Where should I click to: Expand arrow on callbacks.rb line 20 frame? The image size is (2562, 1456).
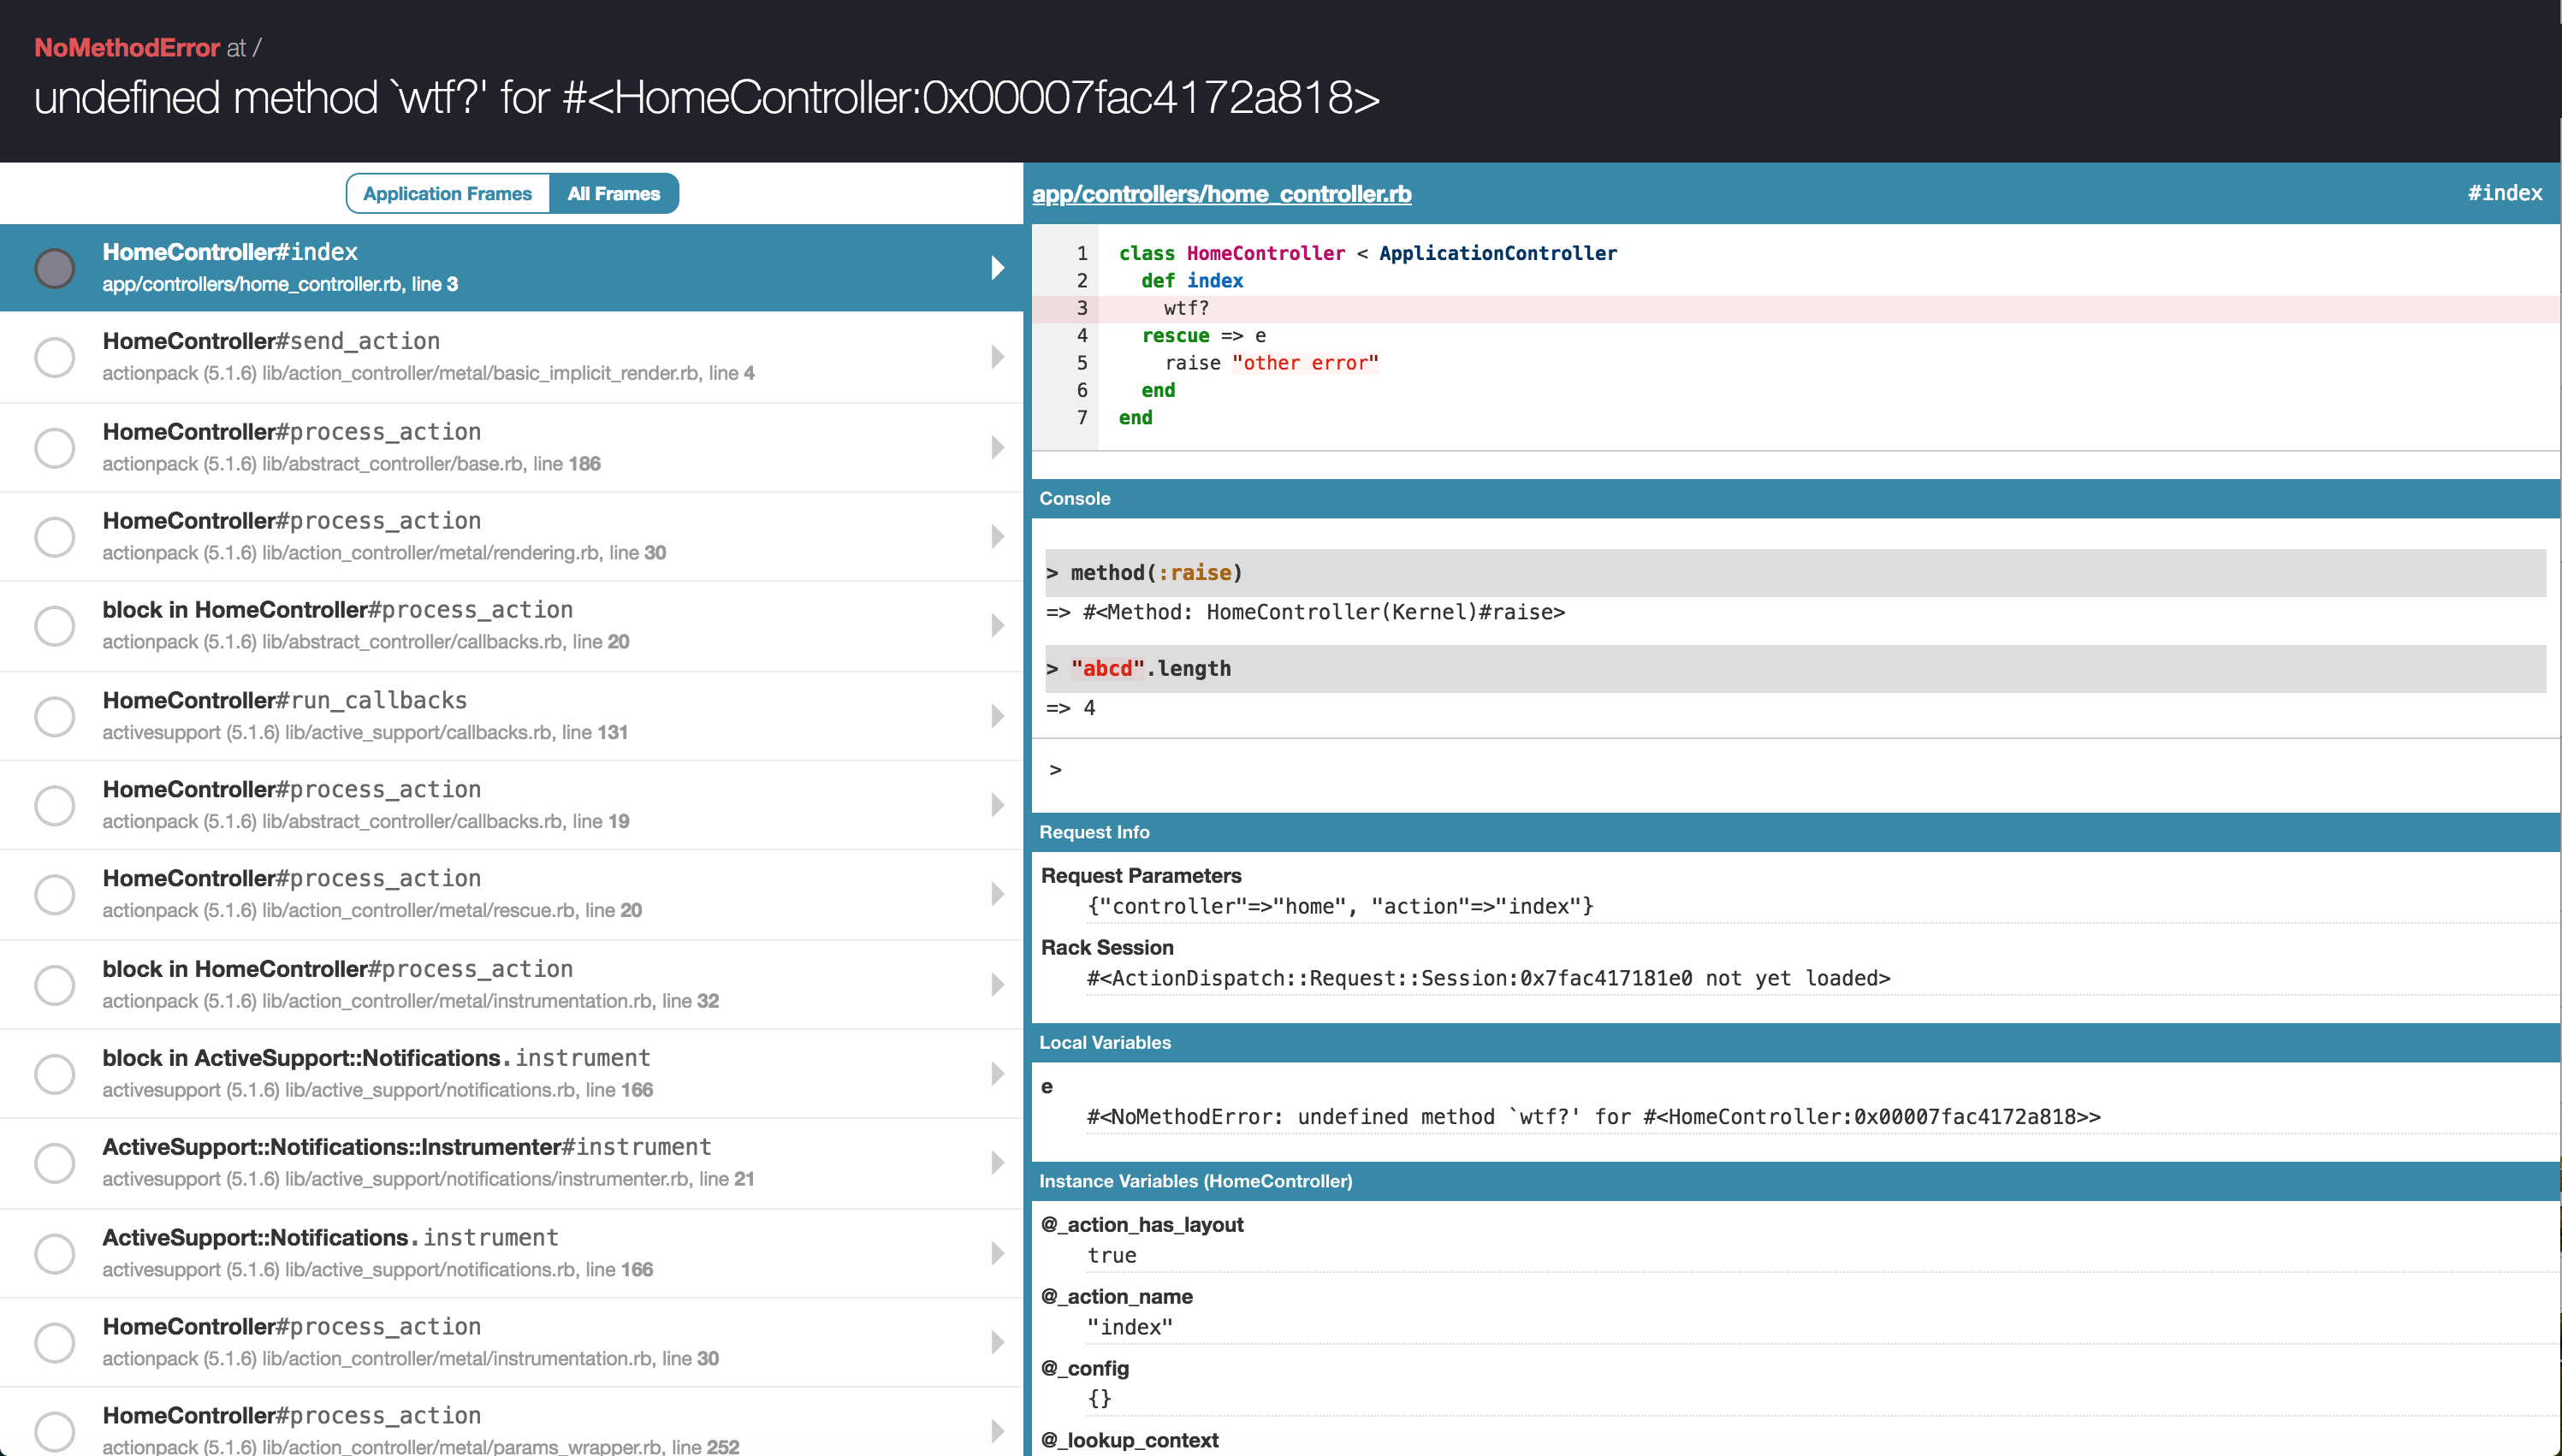click(x=997, y=626)
